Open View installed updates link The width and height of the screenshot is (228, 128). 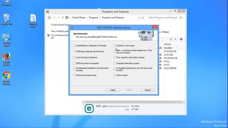59,31
